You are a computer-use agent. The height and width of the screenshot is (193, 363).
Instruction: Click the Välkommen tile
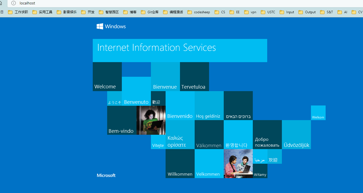coord(209,134)
